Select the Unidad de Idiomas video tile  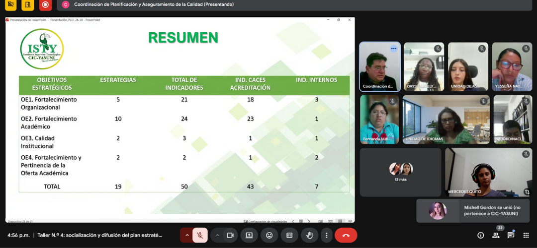click(446, 120)
